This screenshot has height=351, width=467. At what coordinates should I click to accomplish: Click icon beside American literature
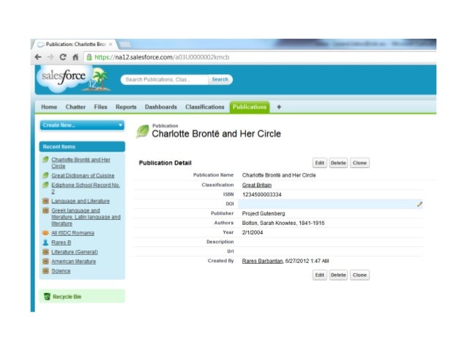click(x=45, y=262)
